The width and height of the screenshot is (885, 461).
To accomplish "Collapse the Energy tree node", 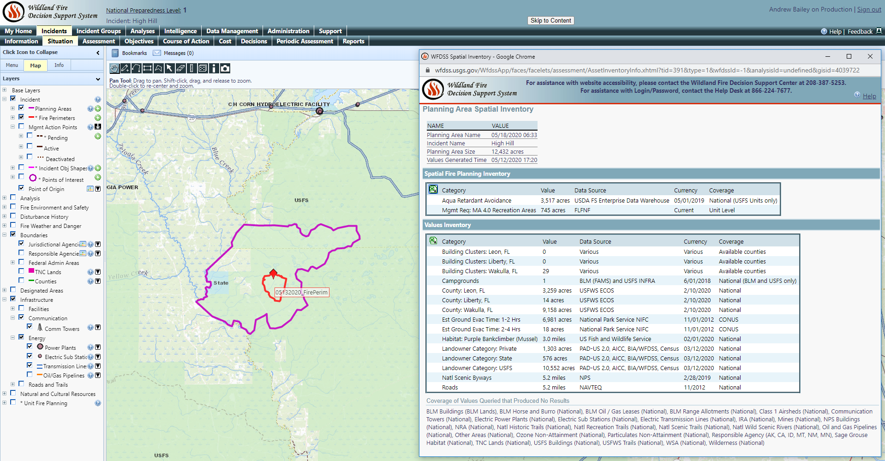I will tap(13, 337).
